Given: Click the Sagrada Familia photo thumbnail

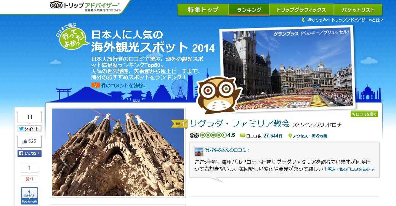Looking at the screenshot, I should pyautogui.click(x=117, y=152).
